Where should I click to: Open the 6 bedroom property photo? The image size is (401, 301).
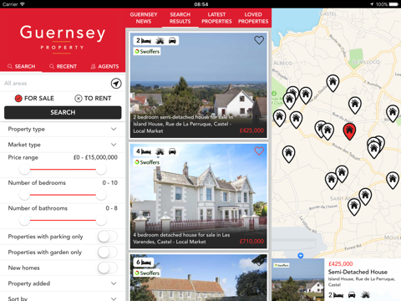point(198,278)
